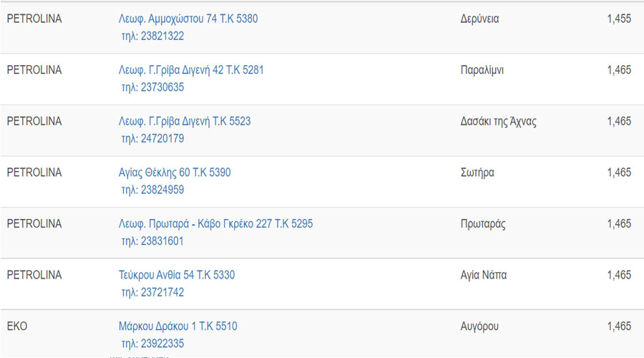The height and width of the screenshot is (358, 644).
Task: Click phone number 23821322 link
Action: pyautogui.click(x=152, y=37)
